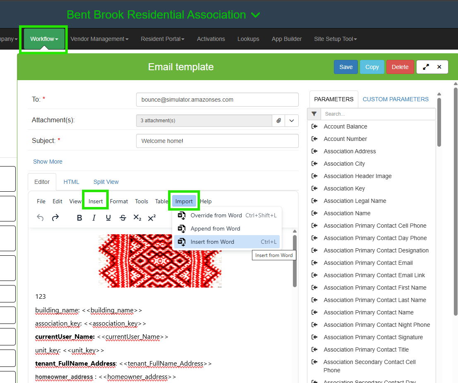Screen dimensions: 458x383
Task: Click the Subscript icon
Action: pos(137,218)
